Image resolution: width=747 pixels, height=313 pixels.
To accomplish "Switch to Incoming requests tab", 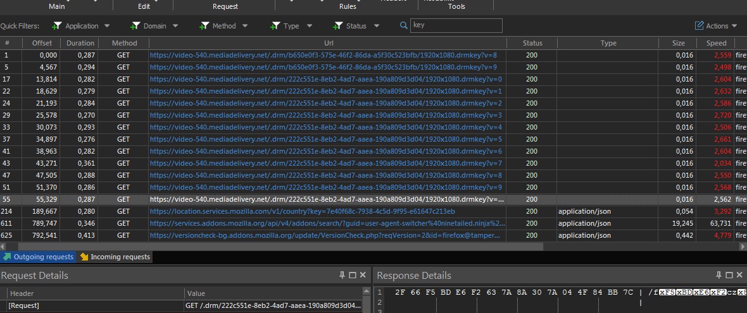I will [115, 257].
